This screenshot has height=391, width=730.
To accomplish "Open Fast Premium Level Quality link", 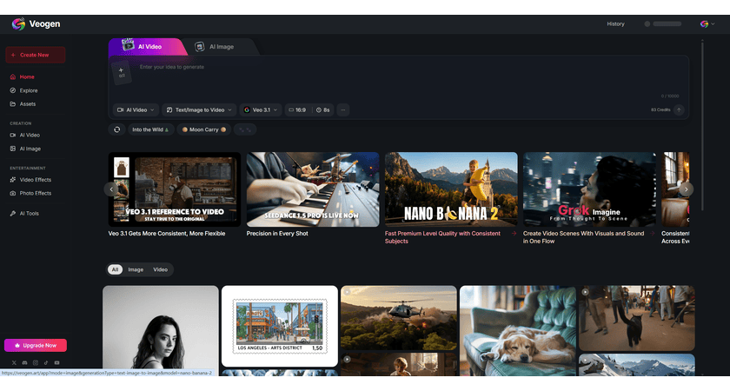I will [x=442, y=237].
